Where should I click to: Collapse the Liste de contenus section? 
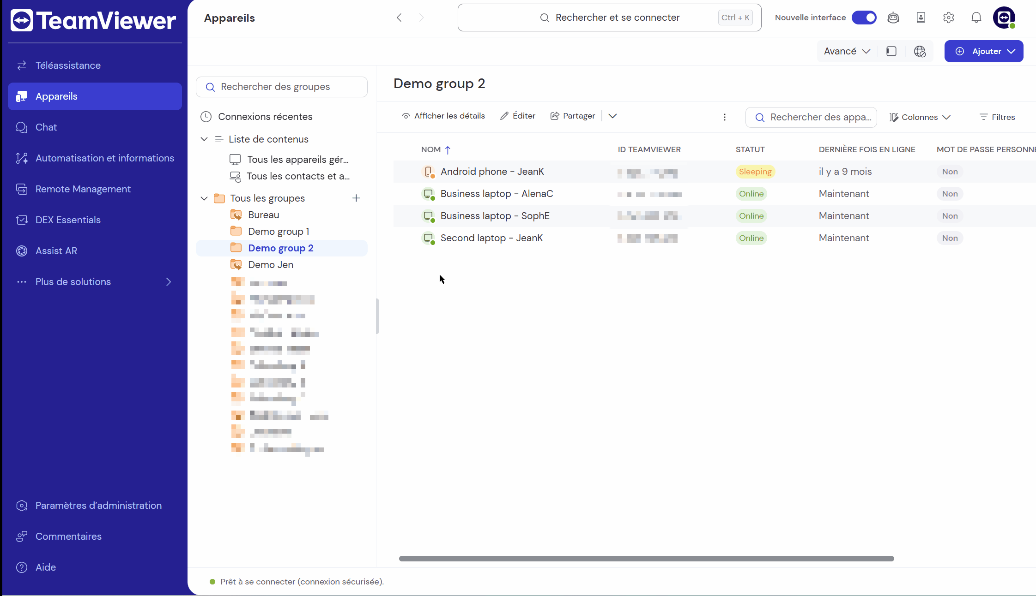204,139
